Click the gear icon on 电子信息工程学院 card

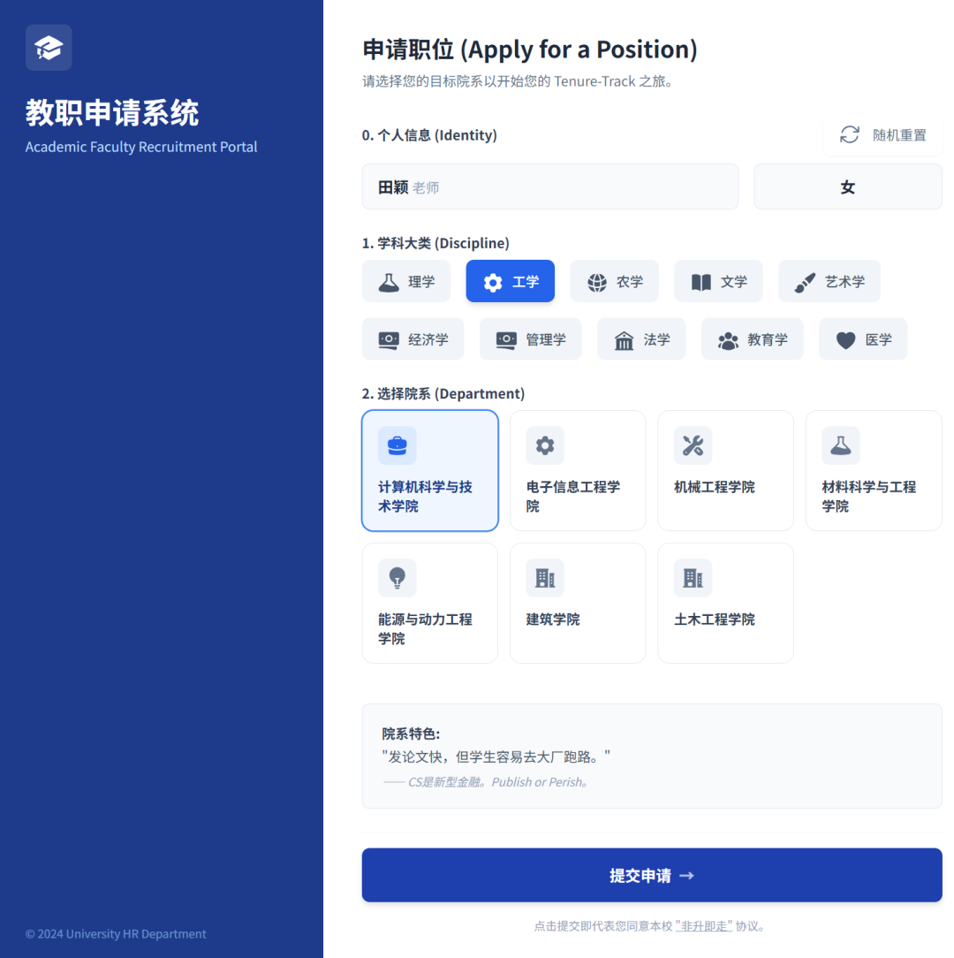pyautogui.click(x=545, y=445)
